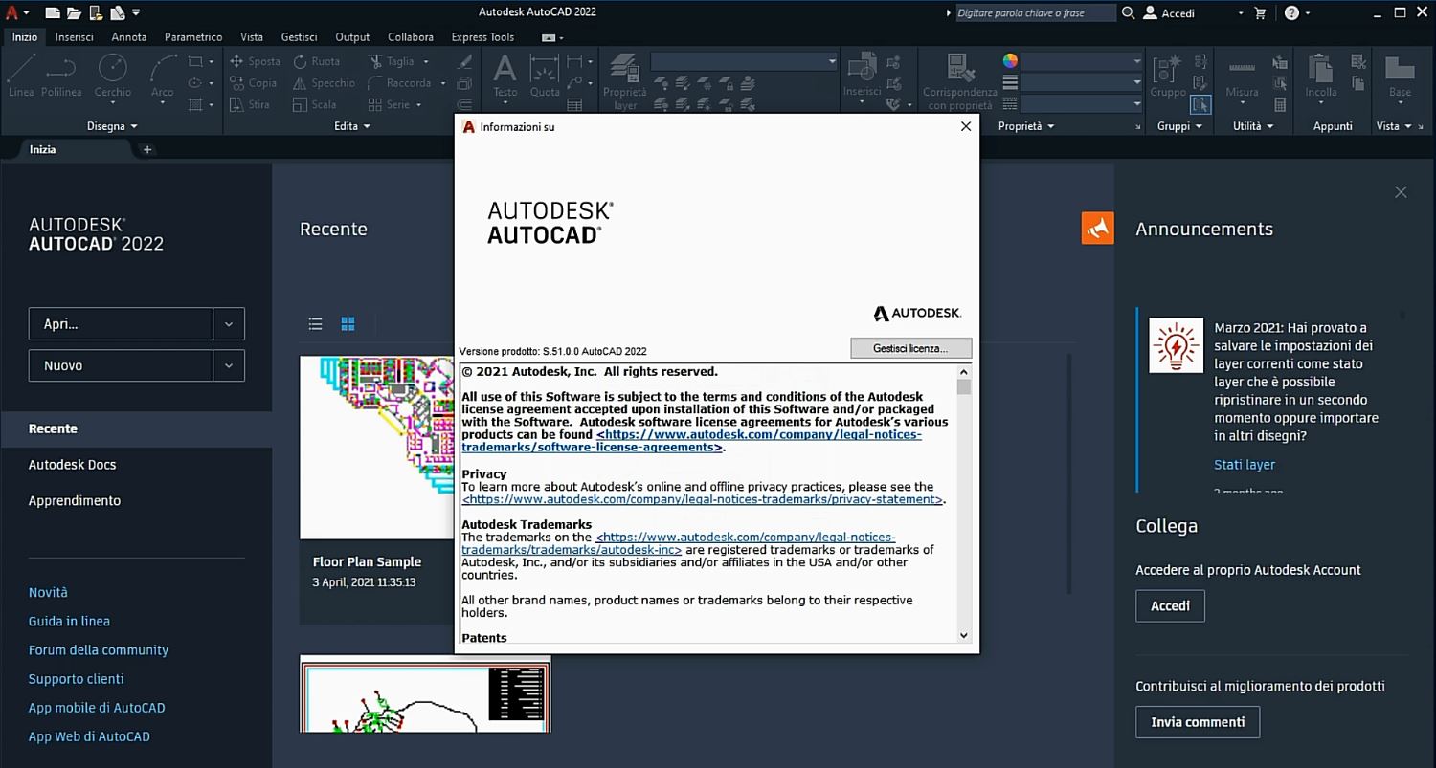Open the Parametrico ribbon tab
The image size is (1436, 768).
tap(193, 37)
